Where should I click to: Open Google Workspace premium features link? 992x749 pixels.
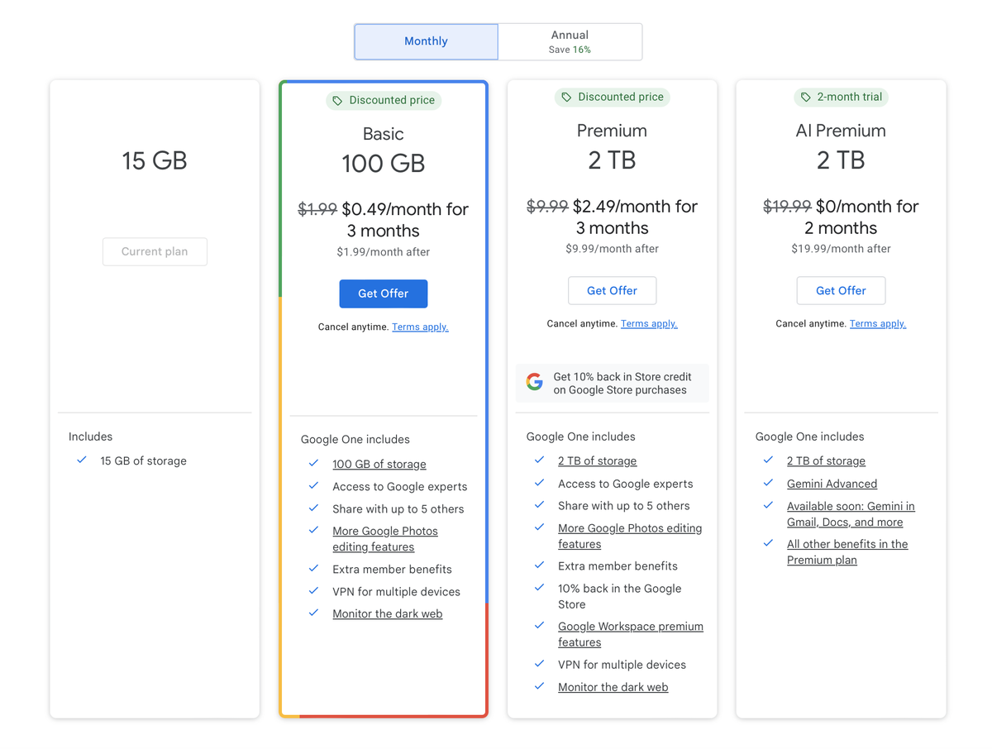click(630, 626)
